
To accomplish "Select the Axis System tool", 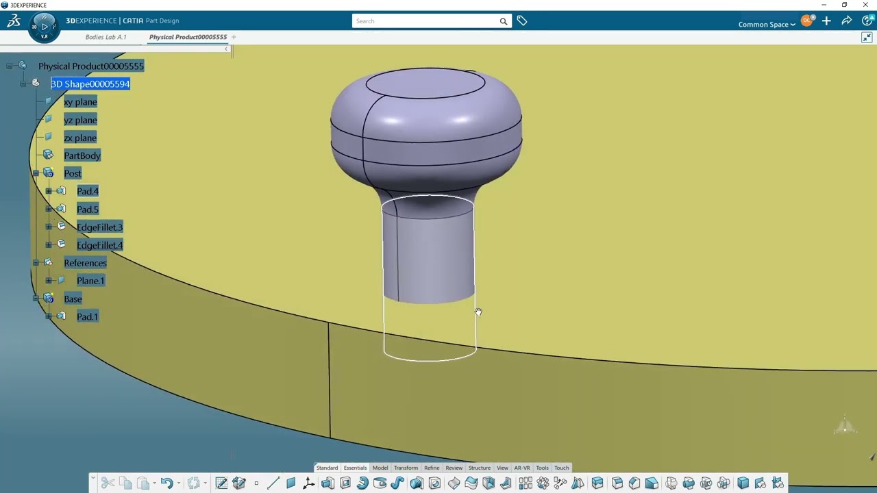I will pos(308,483).
